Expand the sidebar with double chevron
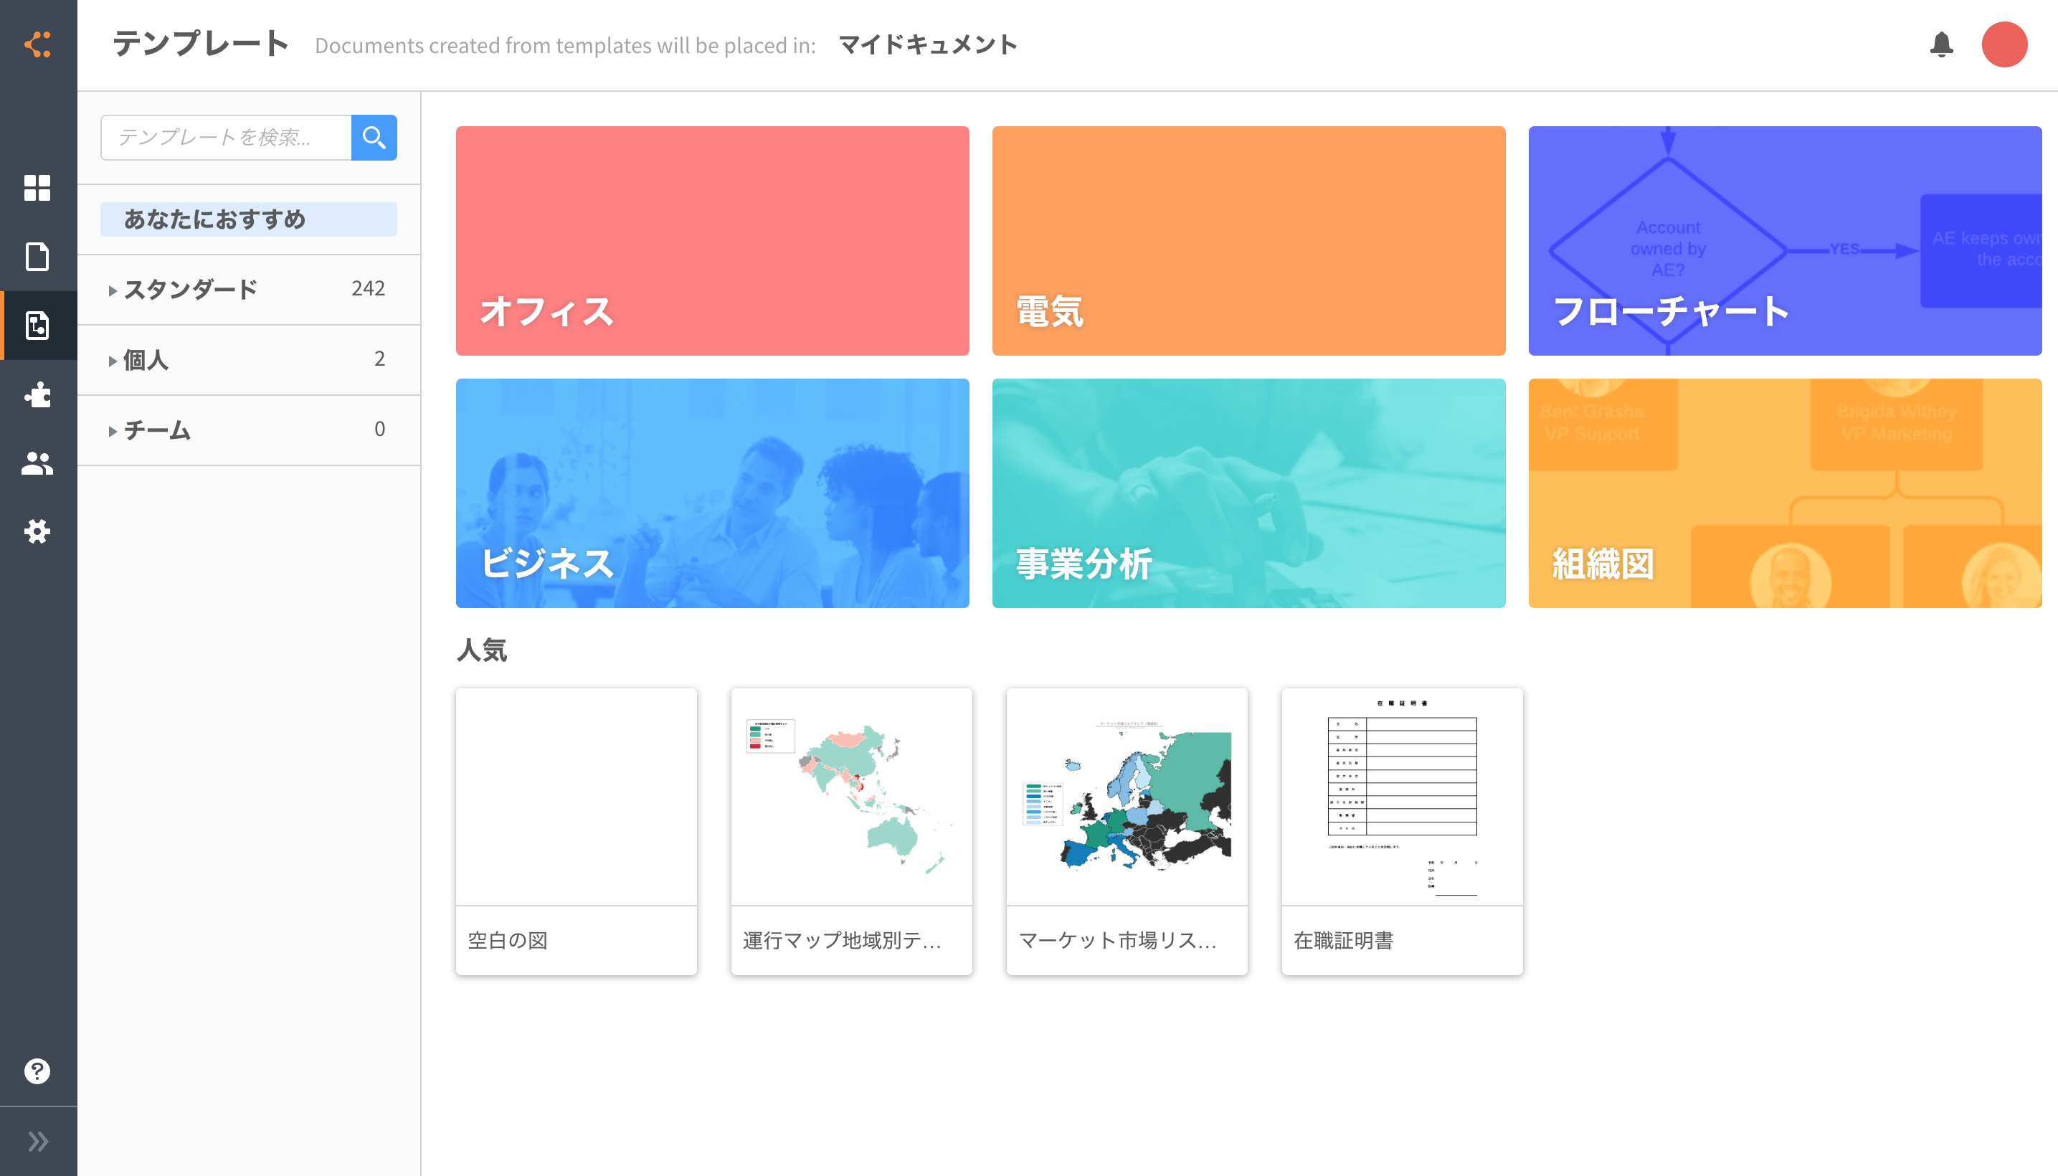This screenshot has height=1176, width=2058. point(37,1142)
